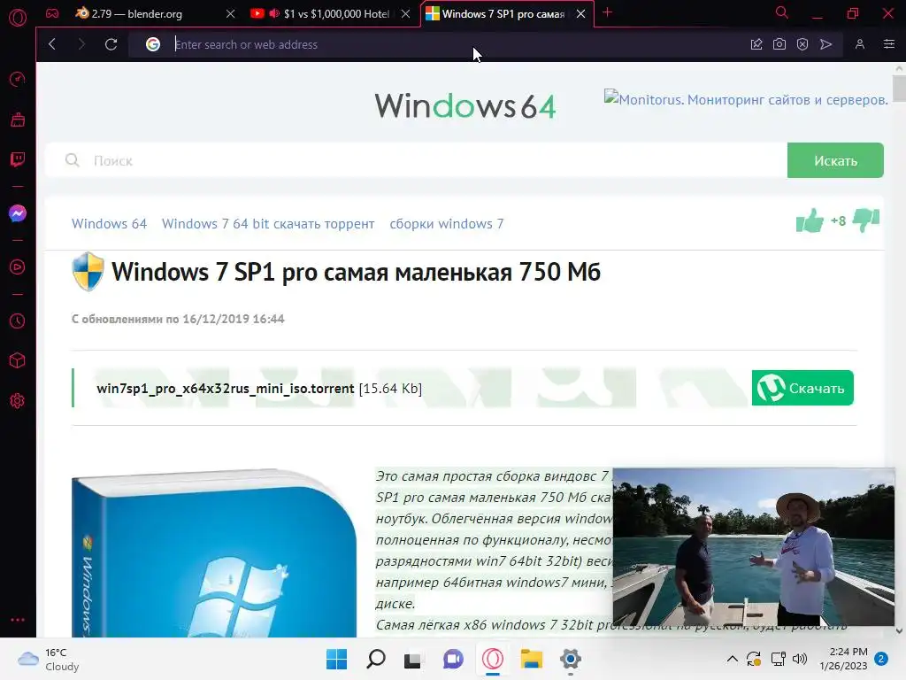The width and height of the screenshot is (906, 680).
Task: Close the YouTube Hotel tab
Action: pos(405,13)
